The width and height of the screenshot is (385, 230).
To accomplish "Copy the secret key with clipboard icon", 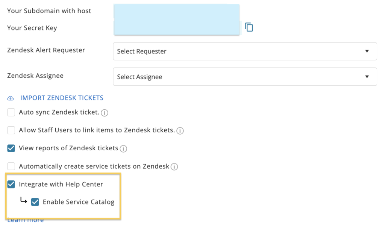I will coord(249,27).
